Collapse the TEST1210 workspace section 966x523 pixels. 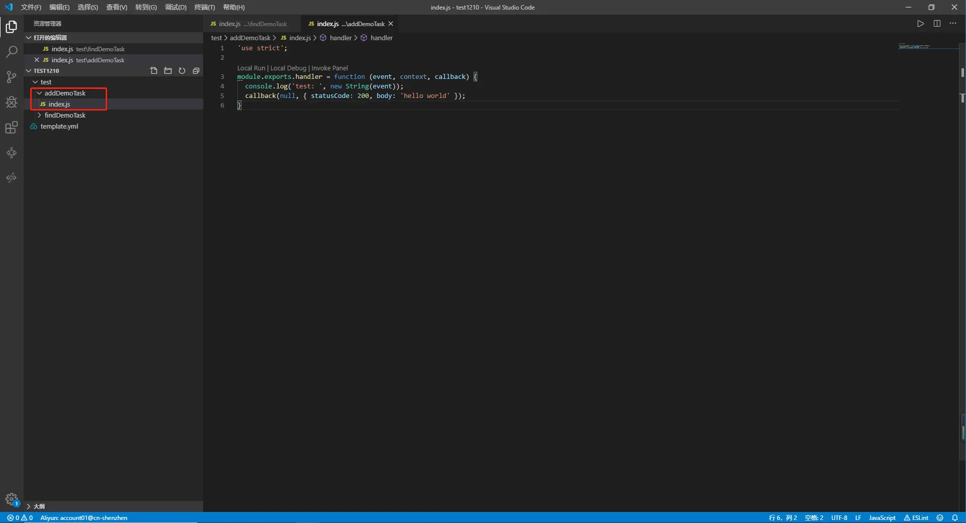pos(29,71)
